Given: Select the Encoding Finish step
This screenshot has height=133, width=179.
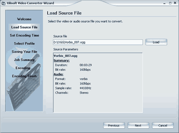Looking at the screenshot, I should click(24, 76).
